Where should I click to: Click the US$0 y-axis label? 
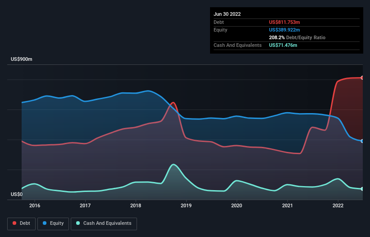click(17, 194)
